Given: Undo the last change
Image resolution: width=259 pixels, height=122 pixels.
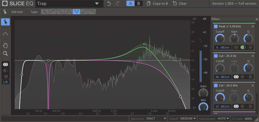Looking at the screenshot, I should click(x=109, y=3).
